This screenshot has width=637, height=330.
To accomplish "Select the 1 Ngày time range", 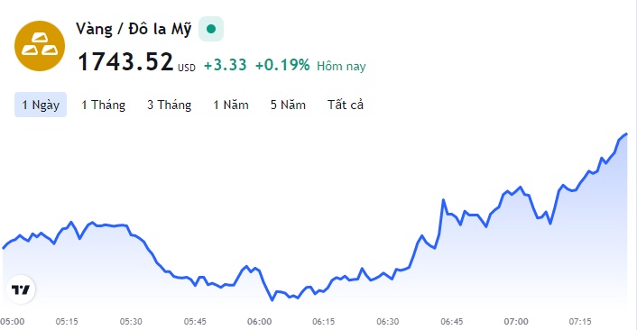I will tap(41, 105).
